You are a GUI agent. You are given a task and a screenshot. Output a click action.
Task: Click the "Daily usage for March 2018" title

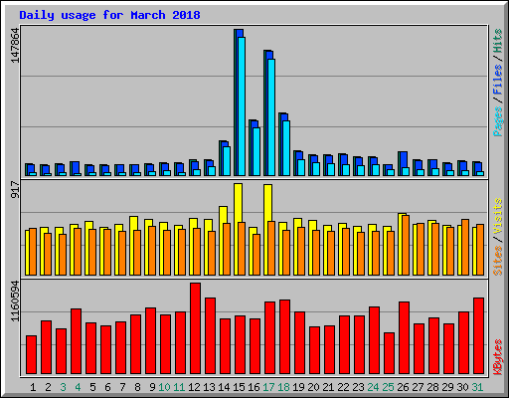click(109, 15)
